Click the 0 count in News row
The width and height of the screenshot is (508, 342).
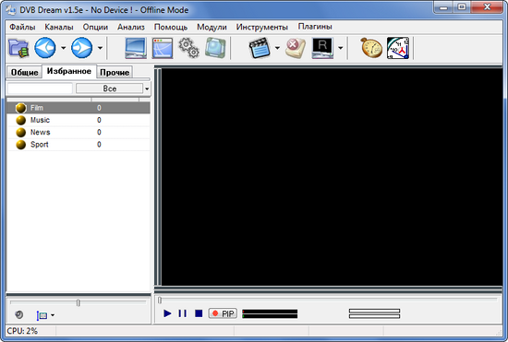(x=99, y=132)
